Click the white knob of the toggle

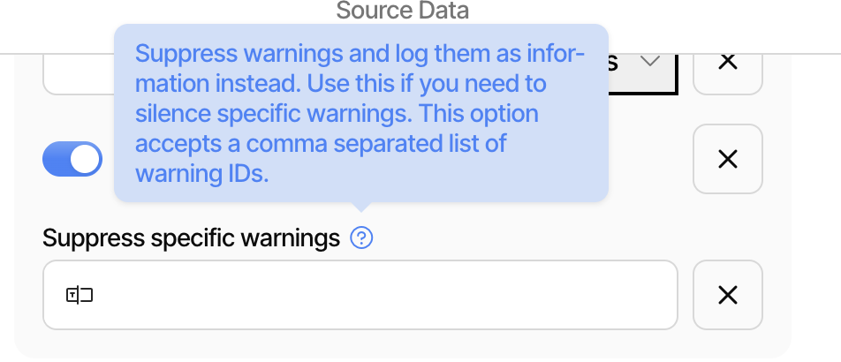click(86, 160)
